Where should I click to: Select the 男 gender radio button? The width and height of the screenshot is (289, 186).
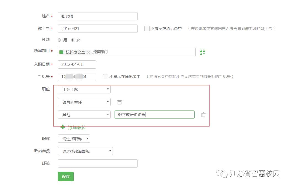pos(59,40)
